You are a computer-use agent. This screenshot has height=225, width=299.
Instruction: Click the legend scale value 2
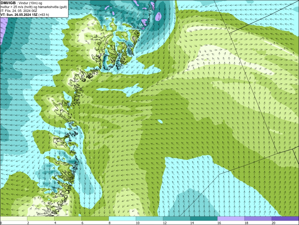tap(28, 223)
